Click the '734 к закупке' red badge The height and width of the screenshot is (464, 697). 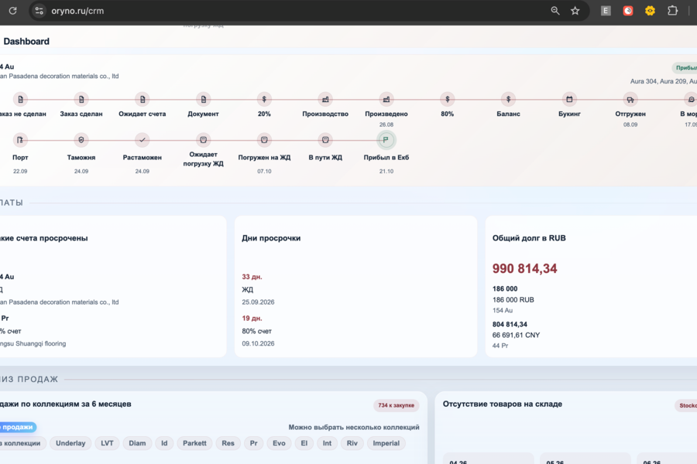[x=396, y=405]
